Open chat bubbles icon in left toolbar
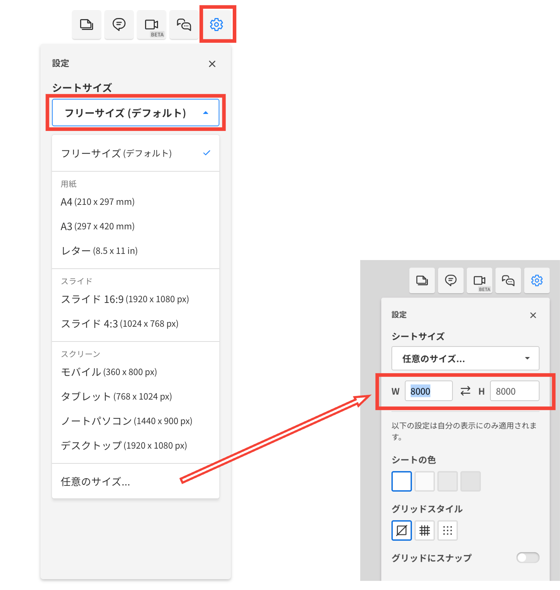This screenshot has height=590, width=560. pos(184,25)
